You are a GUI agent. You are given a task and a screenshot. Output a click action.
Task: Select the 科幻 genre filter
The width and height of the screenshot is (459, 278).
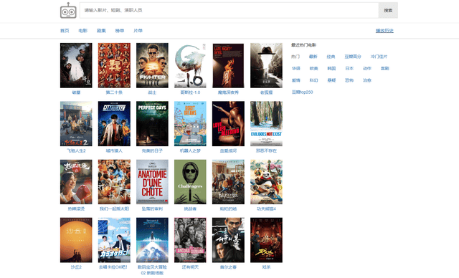[x=313, y=80]
